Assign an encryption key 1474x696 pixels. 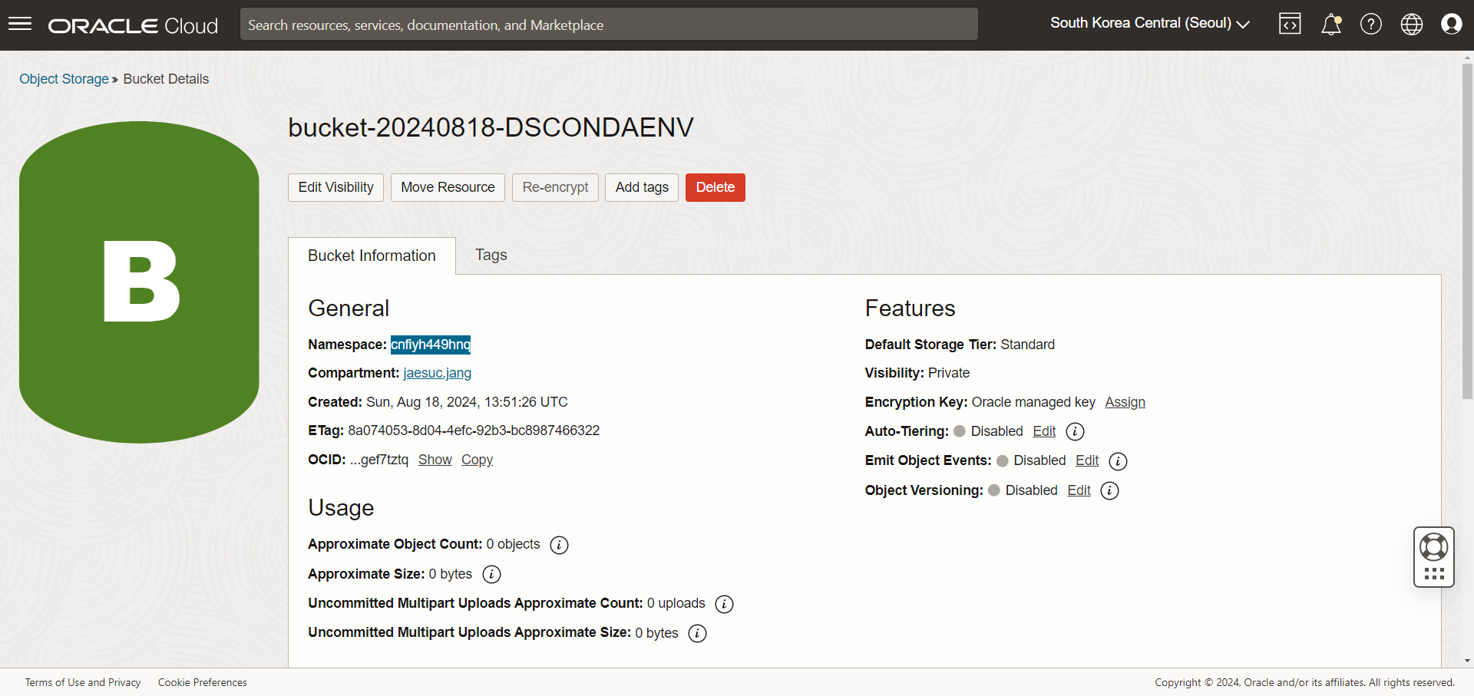[x=1125, y=402]
